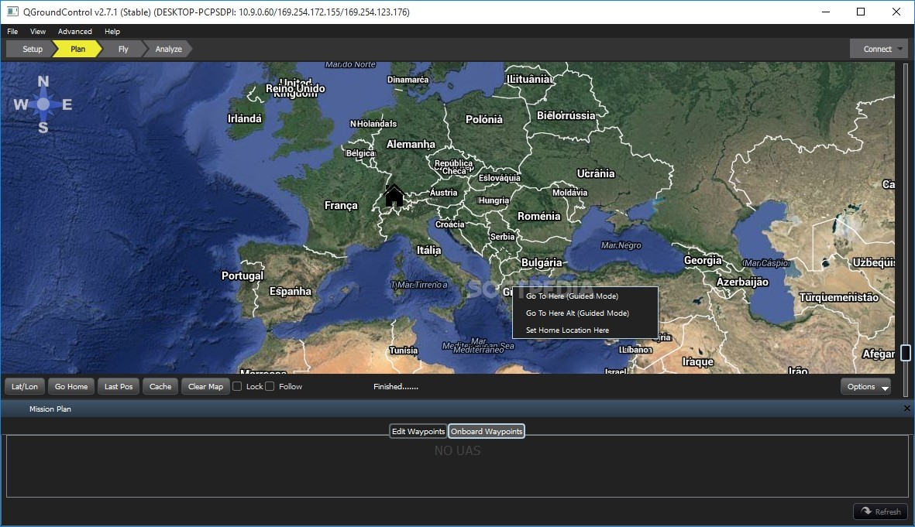Image resolution: width=915 pixels, height=527 pixels.
Task: Click the 'Turquemenistão' label on the map
Action: pyautogui.click(x=838, y=297)
